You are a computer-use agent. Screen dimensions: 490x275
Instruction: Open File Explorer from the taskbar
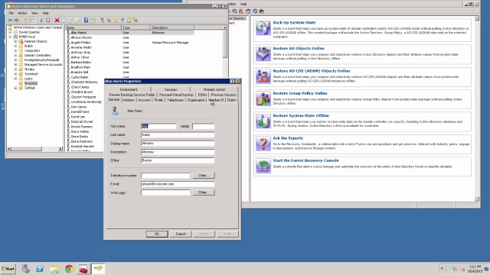(54, 269)
